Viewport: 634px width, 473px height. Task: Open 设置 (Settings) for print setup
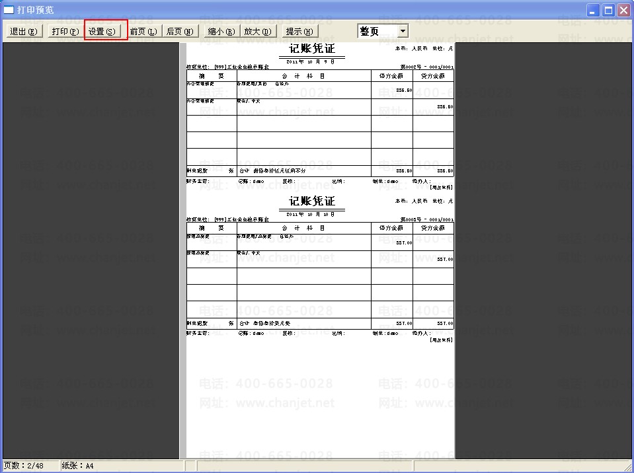(102, 31)
